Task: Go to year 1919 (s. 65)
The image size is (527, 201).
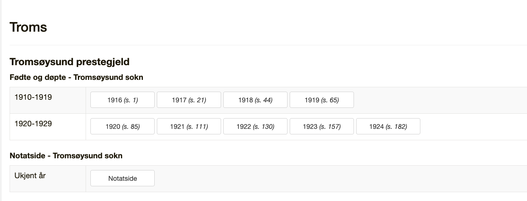Action: pos(322,100)
